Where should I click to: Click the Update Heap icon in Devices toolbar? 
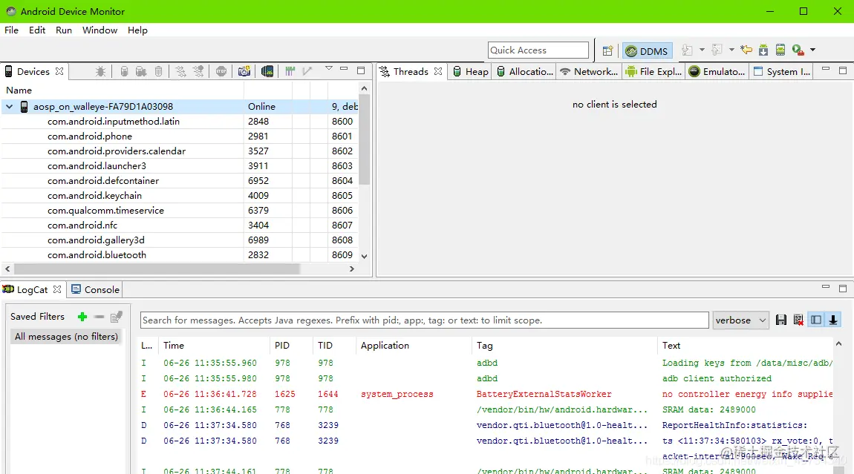124,71
